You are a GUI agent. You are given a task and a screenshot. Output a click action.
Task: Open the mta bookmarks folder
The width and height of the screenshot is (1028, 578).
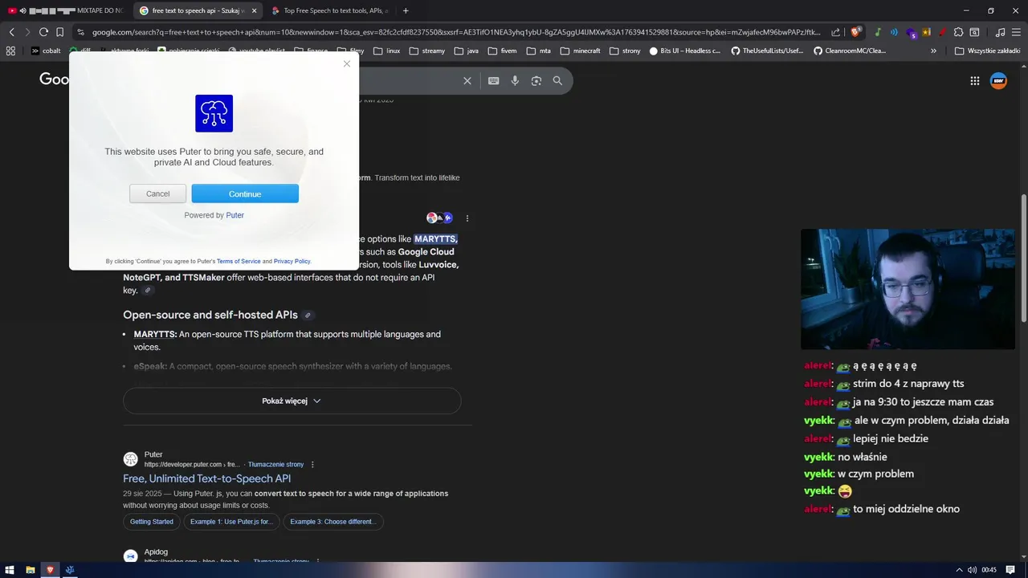[539, 51]
